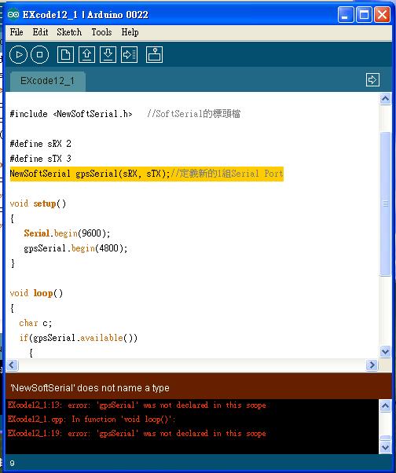Open the Tools menu

pyautogui.click(x=101, y=32)
